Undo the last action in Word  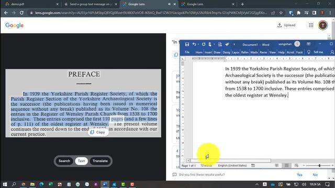194,44
